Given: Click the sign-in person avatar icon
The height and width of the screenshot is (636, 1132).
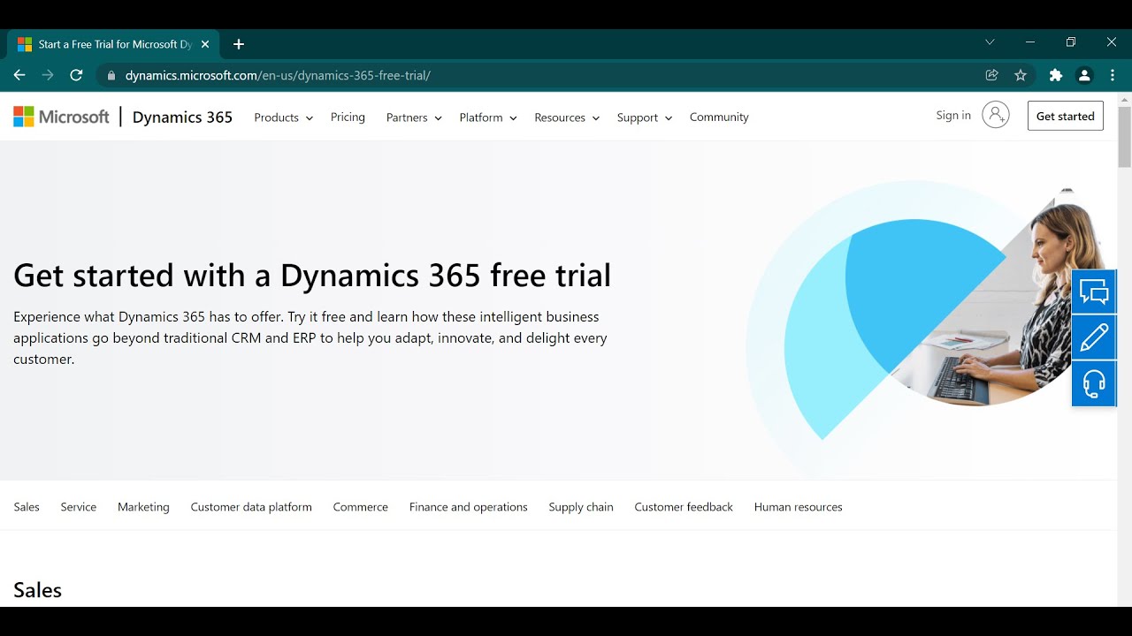Looking at the screenshot, I should pos(995,115).
